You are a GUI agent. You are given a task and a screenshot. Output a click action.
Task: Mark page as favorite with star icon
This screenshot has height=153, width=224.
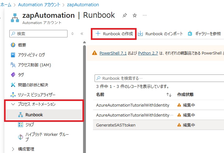tap(134, 15)
